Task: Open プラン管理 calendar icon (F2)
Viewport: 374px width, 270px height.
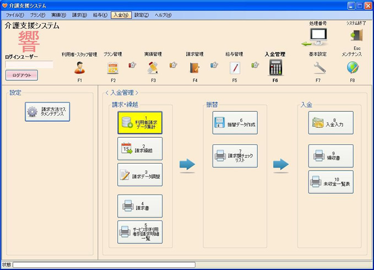Action: tap(112, 68)
